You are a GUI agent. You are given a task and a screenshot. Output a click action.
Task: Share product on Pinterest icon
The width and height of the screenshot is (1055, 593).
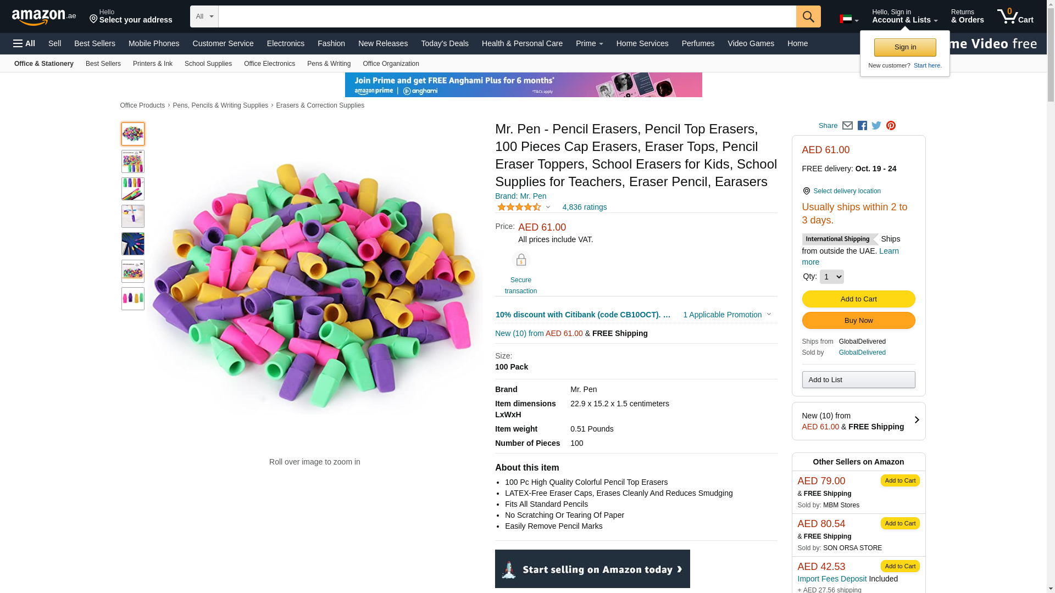[891, 126]
